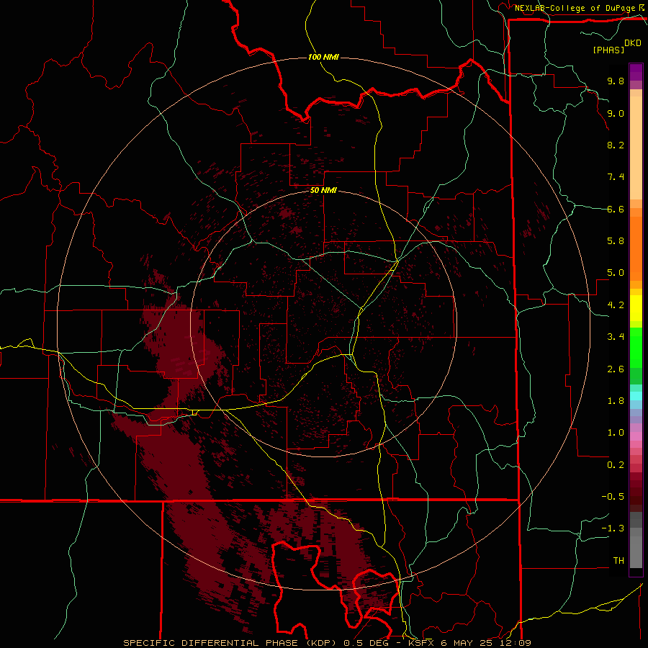The height and width of the screenshot is (648, 648).
Task: Click the 1.8 value on the color scale
Action: (616, 401)
